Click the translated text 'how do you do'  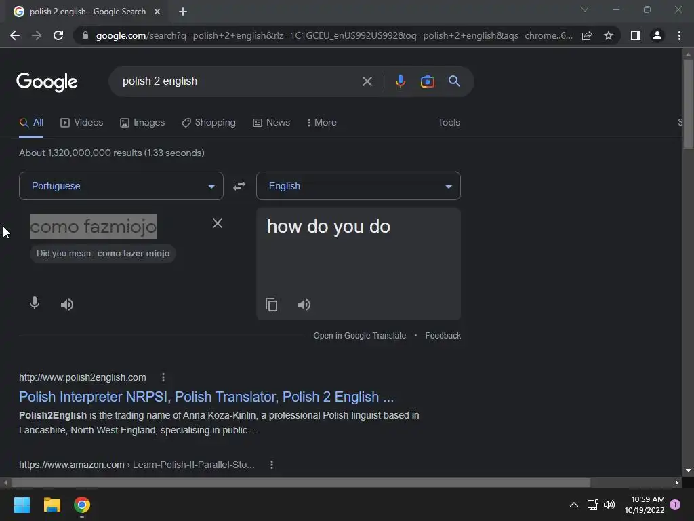click(329, 227)
